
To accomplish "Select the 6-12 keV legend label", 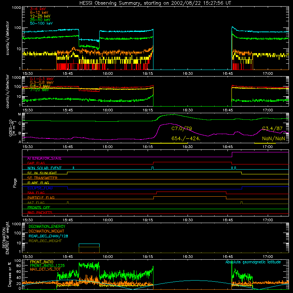I will coord(39,12).
